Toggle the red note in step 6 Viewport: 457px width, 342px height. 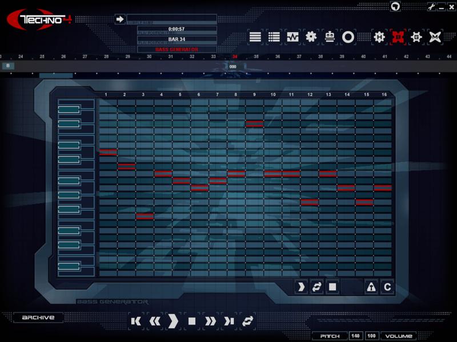[199, 188]
